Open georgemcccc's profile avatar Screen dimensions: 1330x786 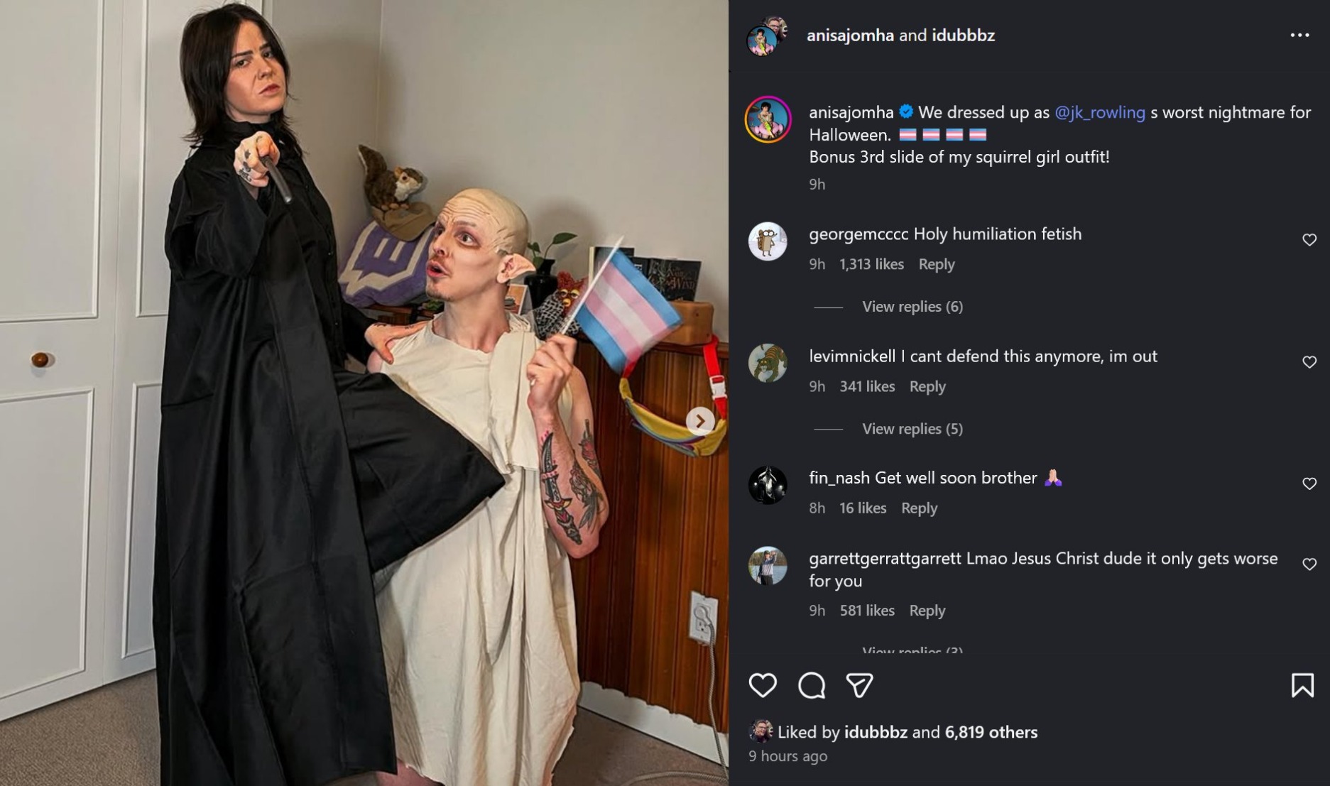coord(768,241)
